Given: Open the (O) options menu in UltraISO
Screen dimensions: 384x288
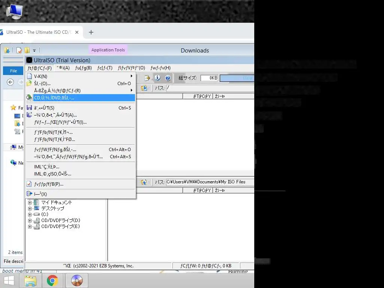Looking at the screenshot, I should (131, 68).
